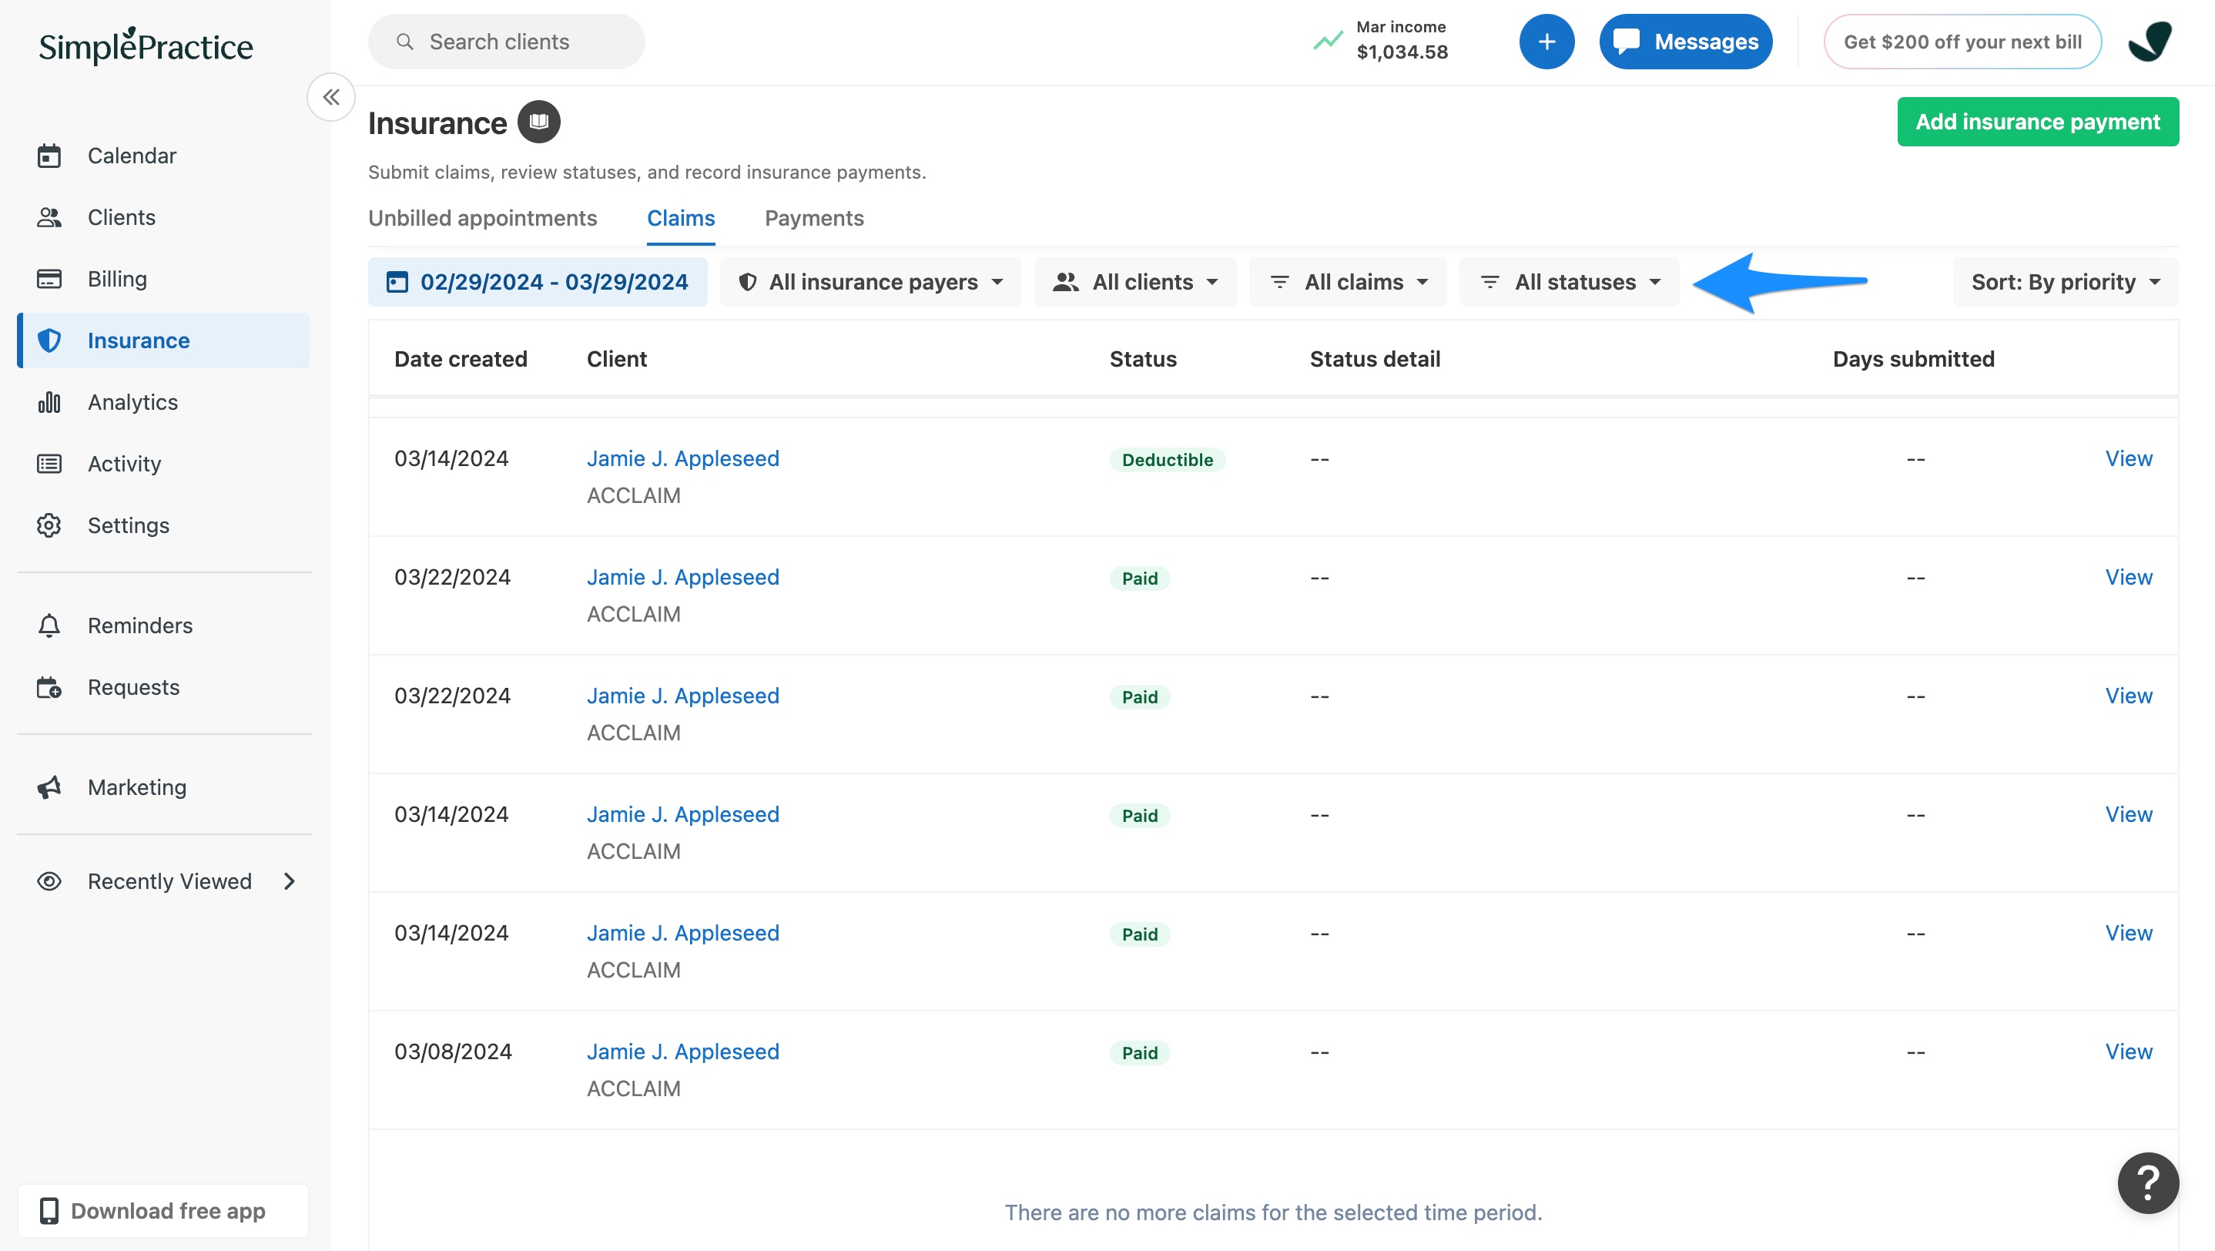The width and height of the screenshot is (2215, 1251).
Task: Open the Insurance help guide book icon
Action: click(x=538, y=122)
